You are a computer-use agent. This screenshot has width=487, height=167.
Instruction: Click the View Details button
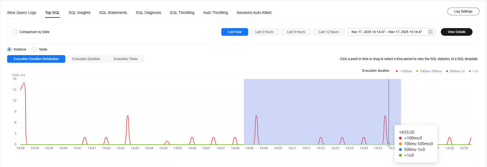point(457,32)
